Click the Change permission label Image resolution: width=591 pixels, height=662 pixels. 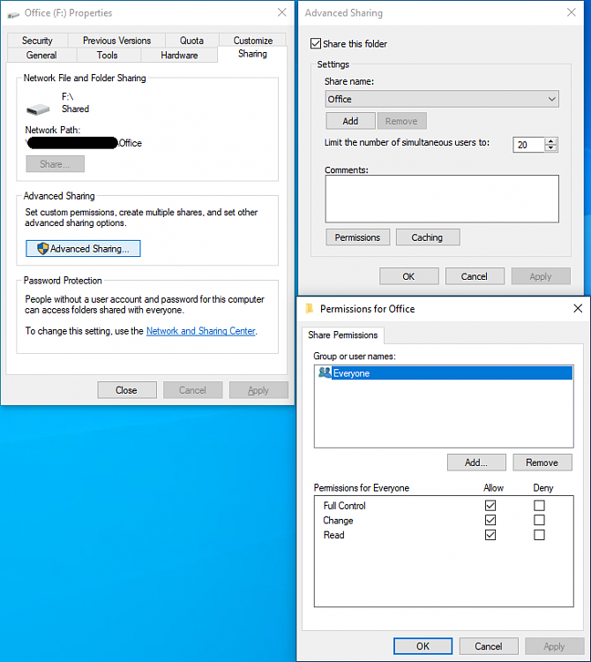[x=338, y=520]
